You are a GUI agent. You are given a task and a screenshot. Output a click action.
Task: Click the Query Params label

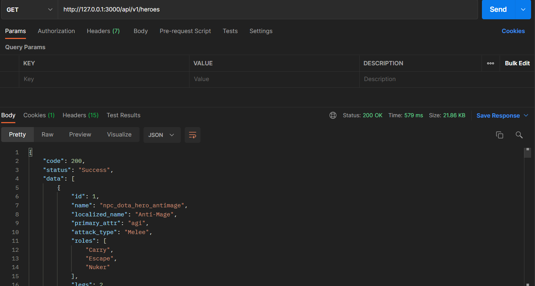pos(25,47)
